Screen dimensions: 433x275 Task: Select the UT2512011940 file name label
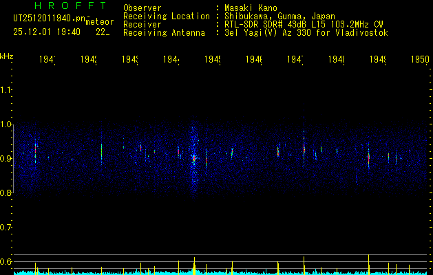pos(49,19)
